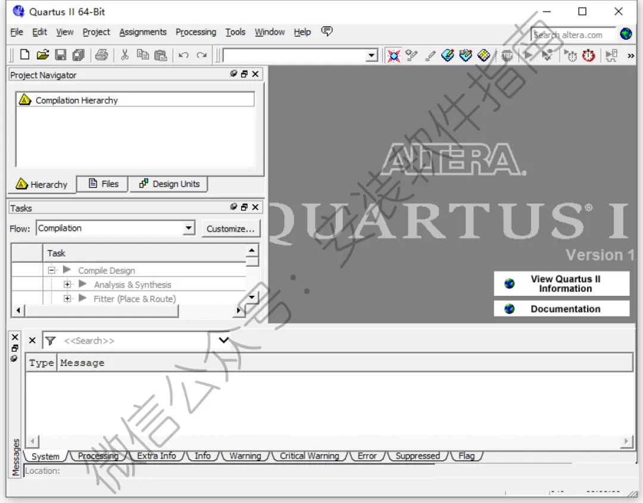This screenshot has width=643, height=503.
Task: Switch to the Hierarchy tab
Action: [42, 185]
